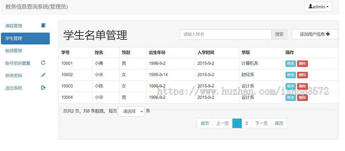Viewport: 345px width, 151px height.
Task: Click 修改 for student 10004
Action: tap(291, 97)
